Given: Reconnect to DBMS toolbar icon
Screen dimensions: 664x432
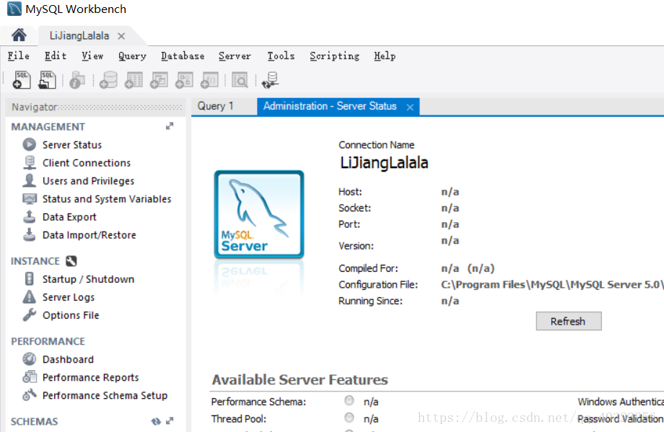Looking at the screenshot, I should coord(270,79).
